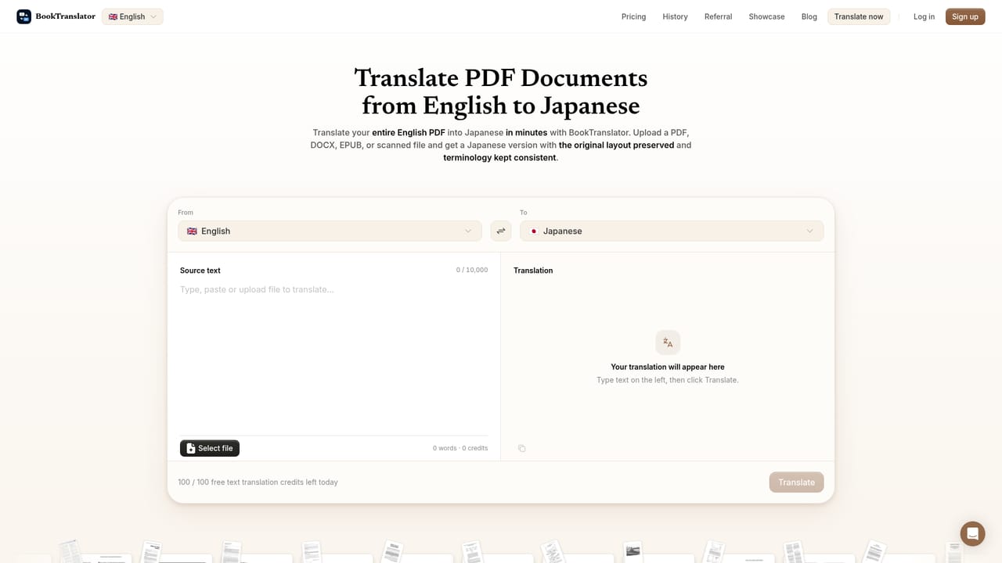Click the free translation credits left text
This screenshot has width=1002, height=563.
tap(258, 482)
